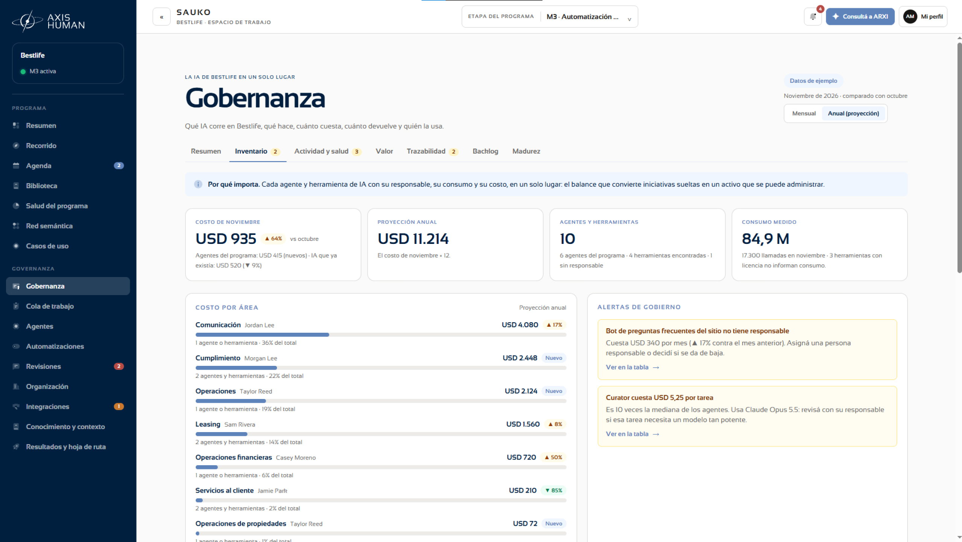Screen dimensions: 962x542
Task: Click the Costo de noviembre USD 935 card
Action: (x=273, y=245)
